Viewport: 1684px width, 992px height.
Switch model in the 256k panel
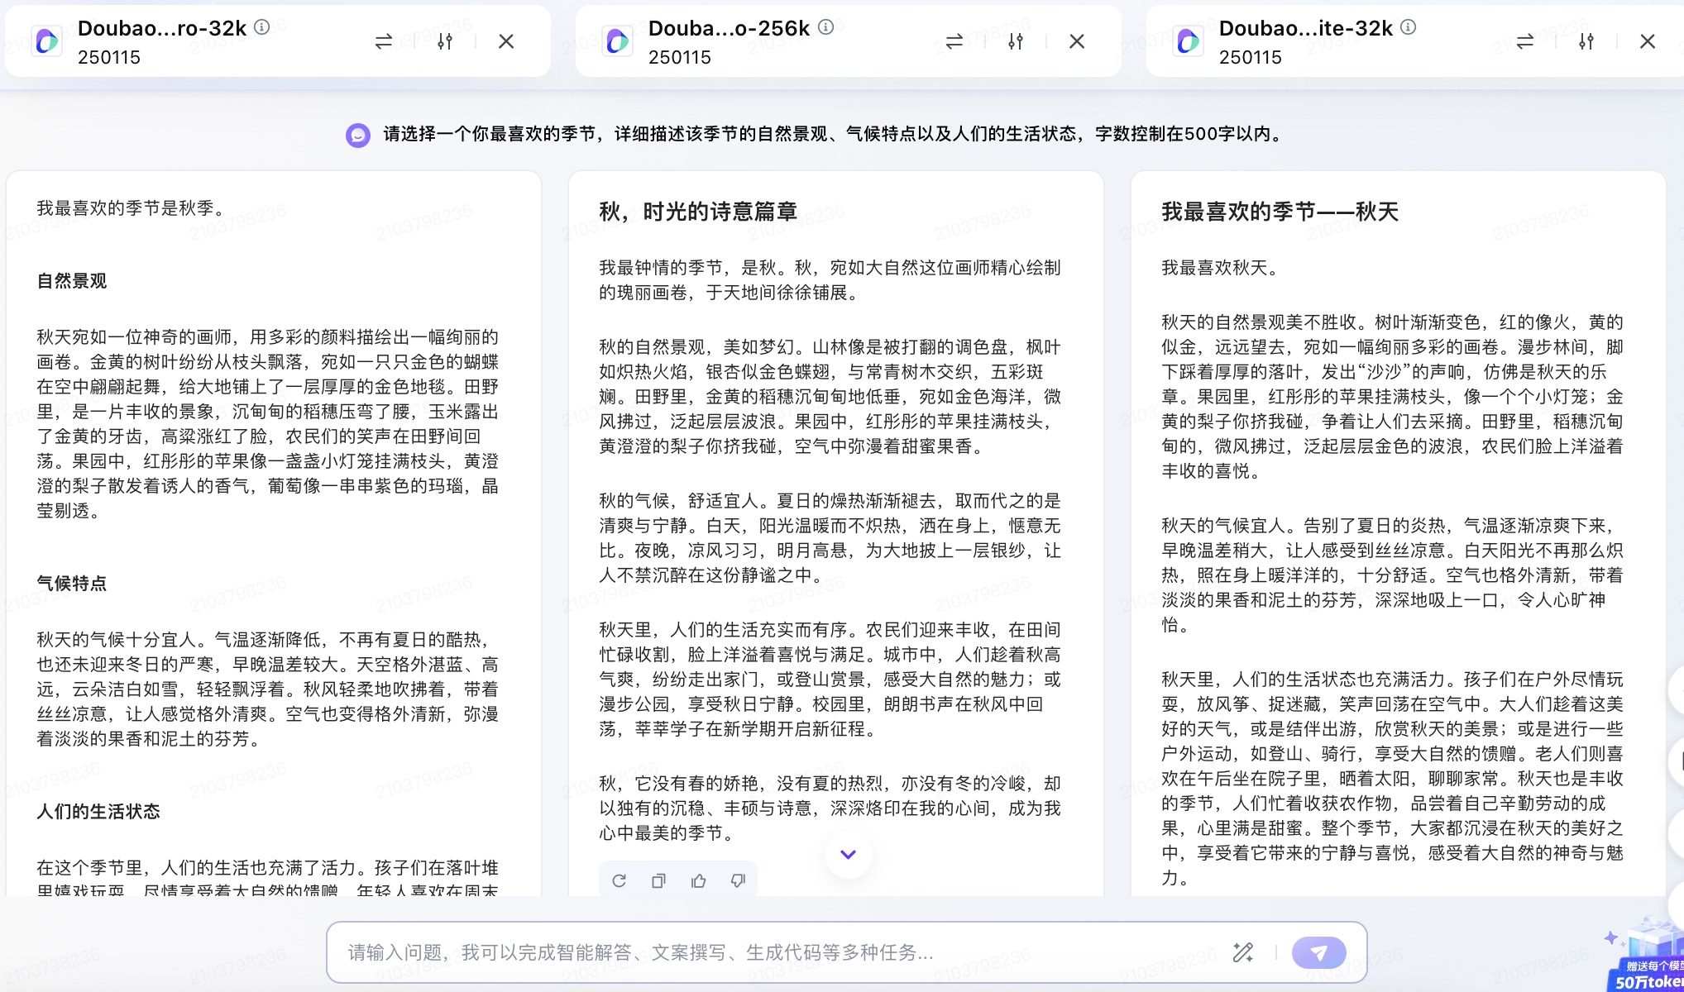954,41
